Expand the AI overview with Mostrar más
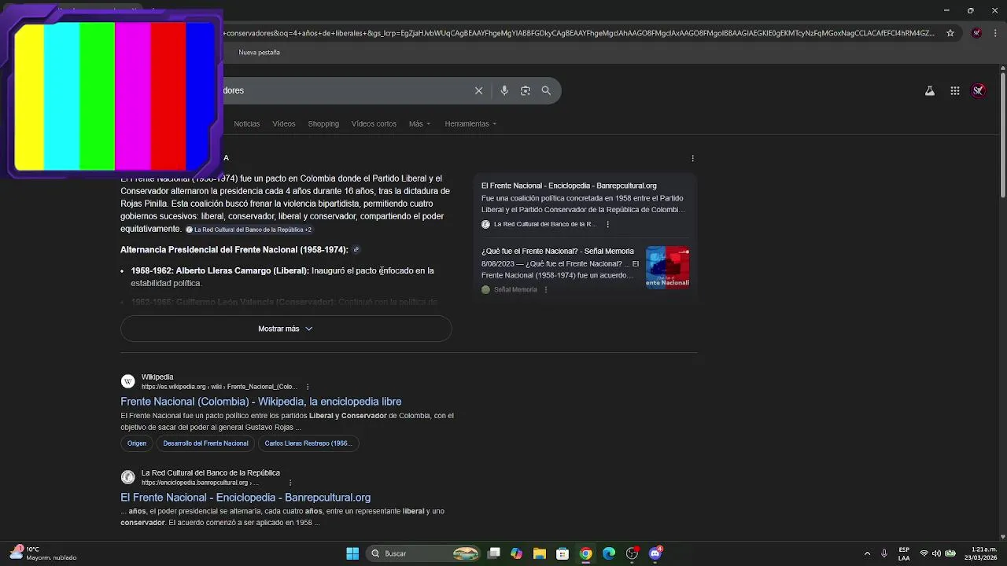The image size is (1007, 566). [286, 329]
